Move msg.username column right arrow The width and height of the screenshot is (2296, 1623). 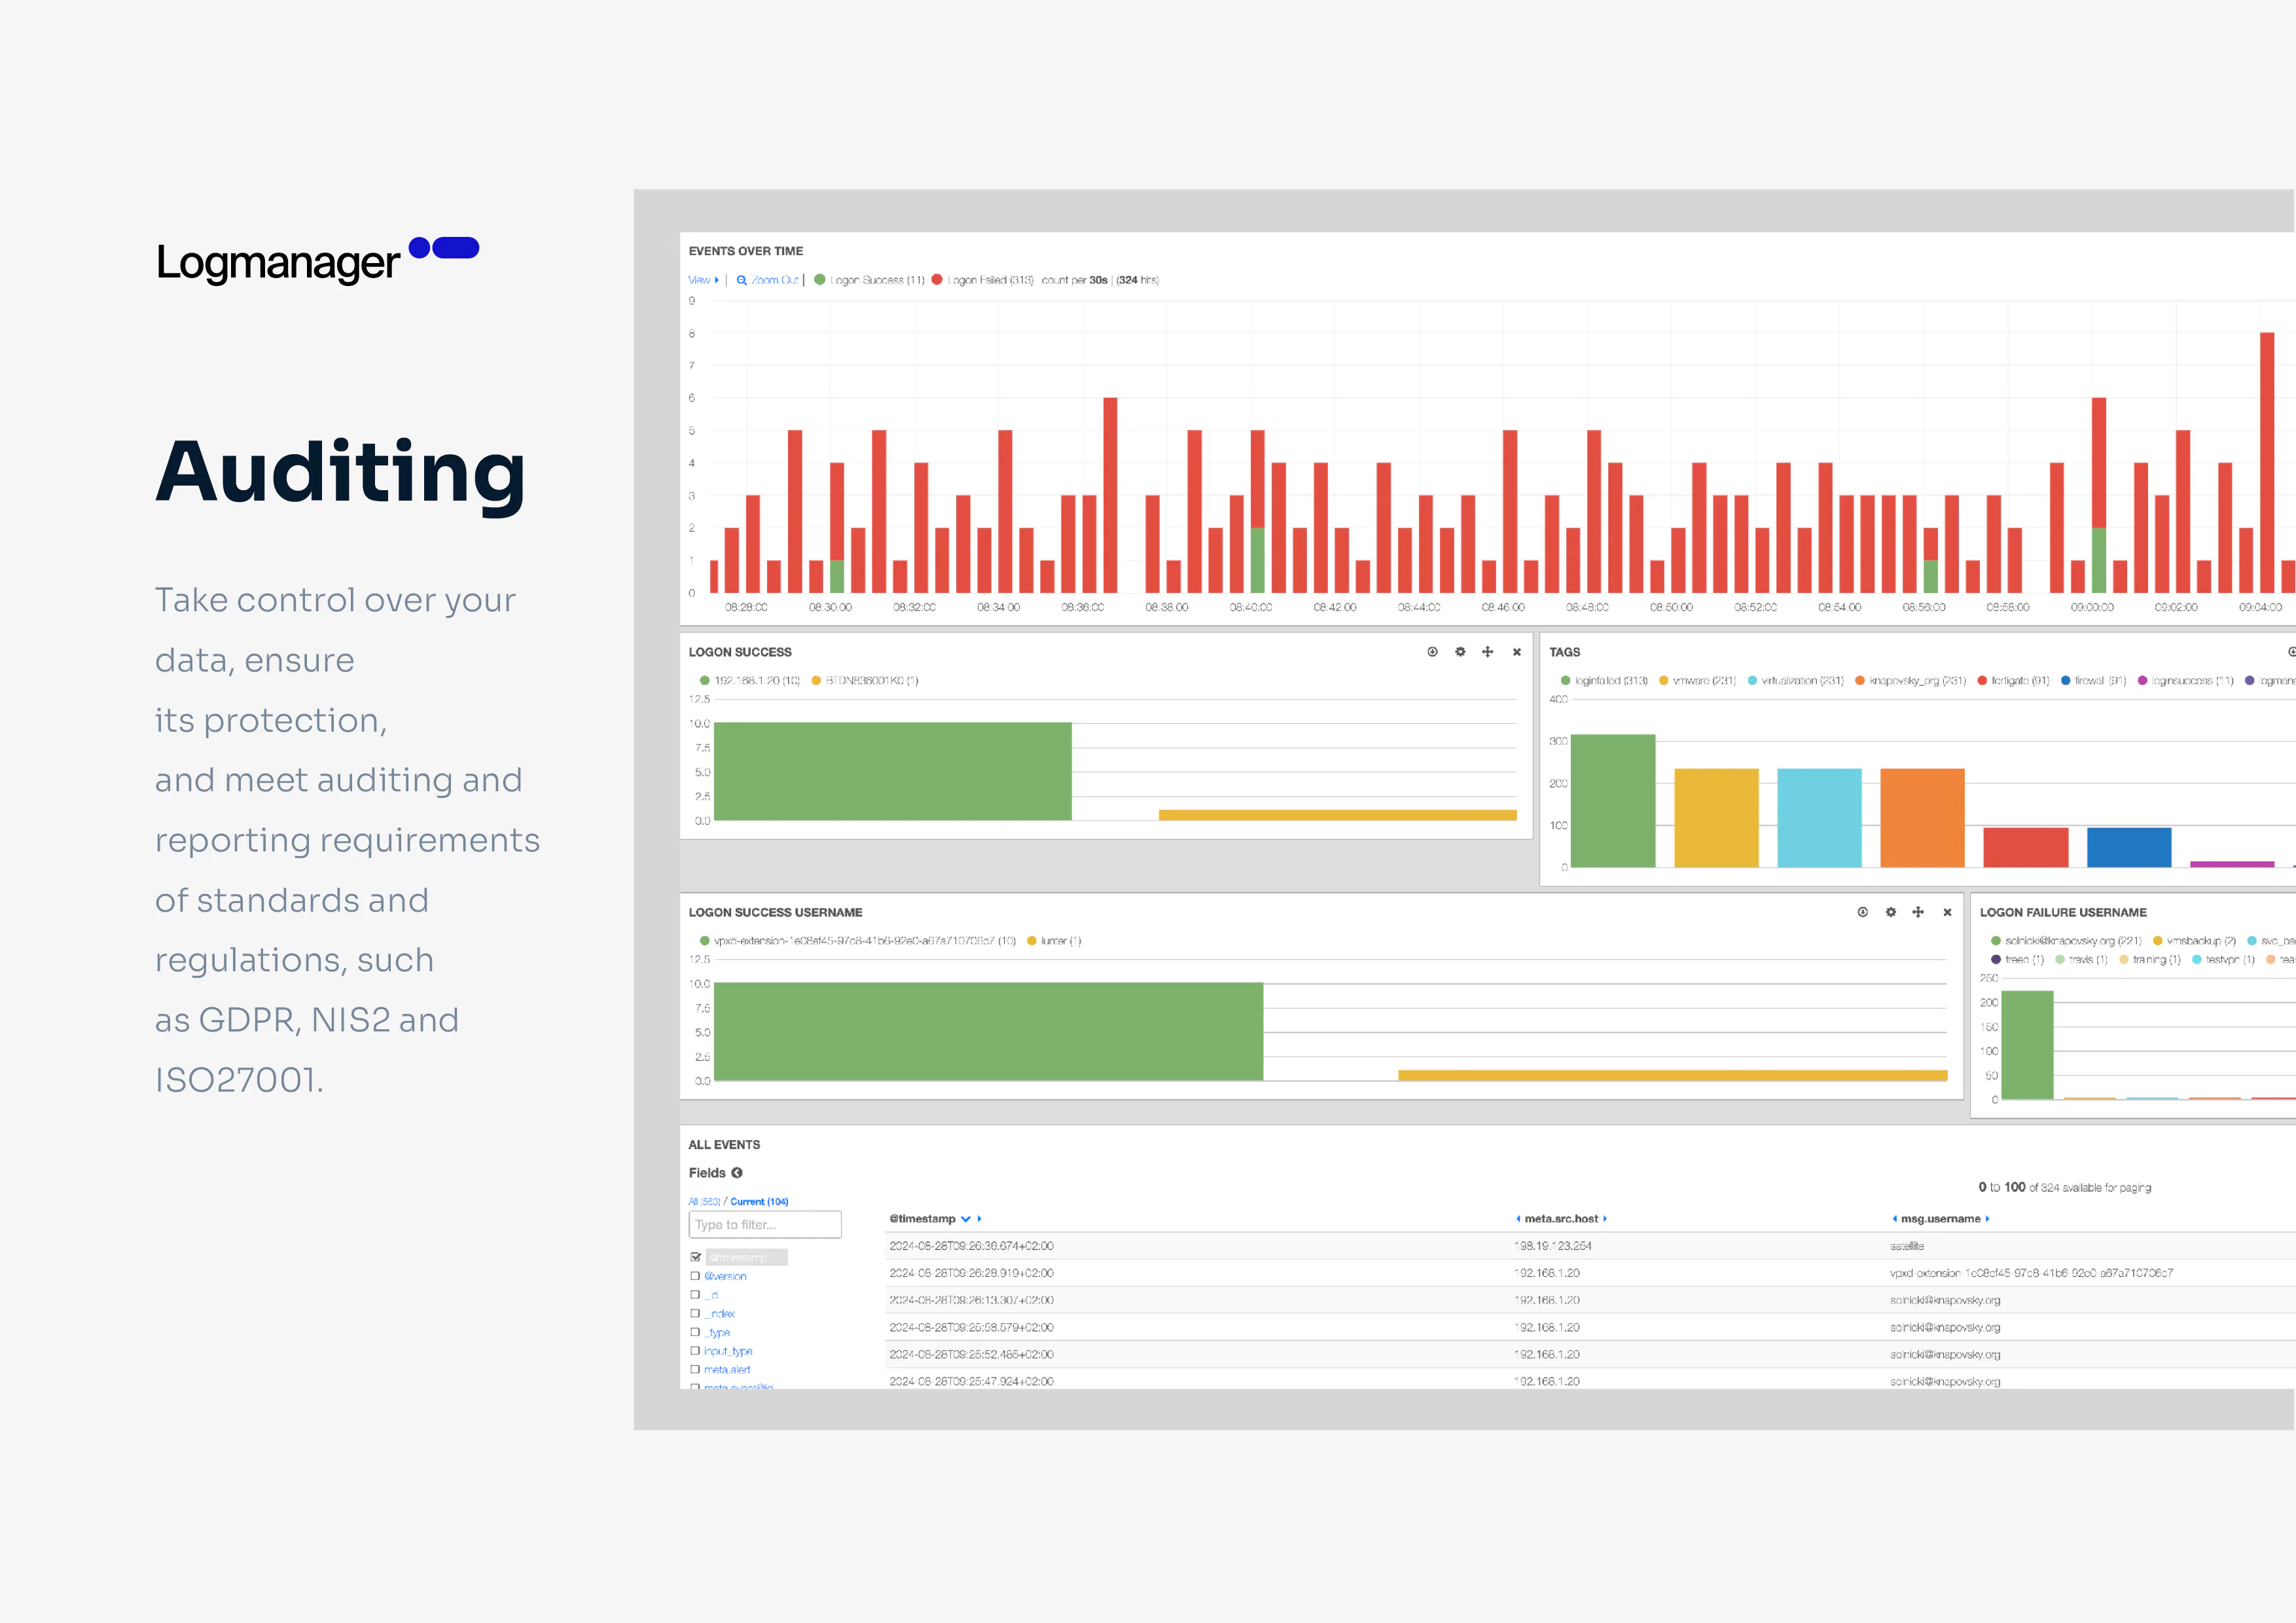point(1987,1219)
